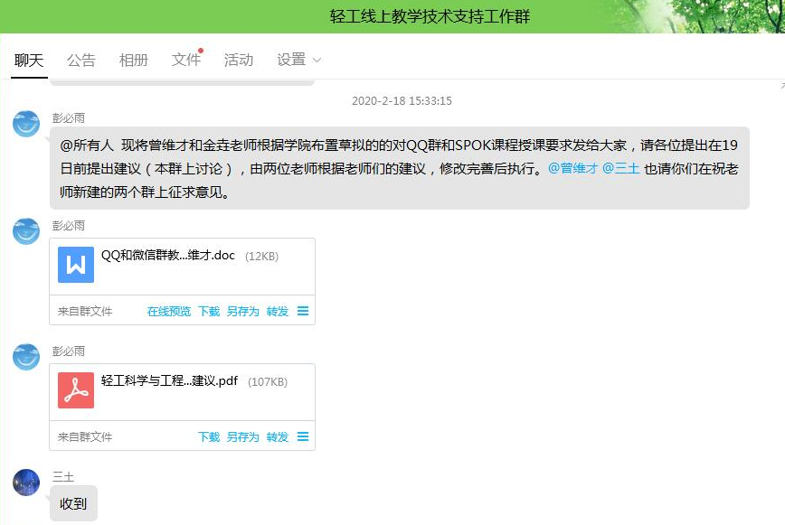The width and height of the screenshot is (785, 525).
Task: Open the 相册 tab
Action: tap(133, 61)
